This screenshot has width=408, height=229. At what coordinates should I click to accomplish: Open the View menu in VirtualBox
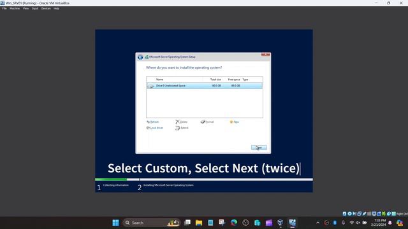click(x=25, y=8)
